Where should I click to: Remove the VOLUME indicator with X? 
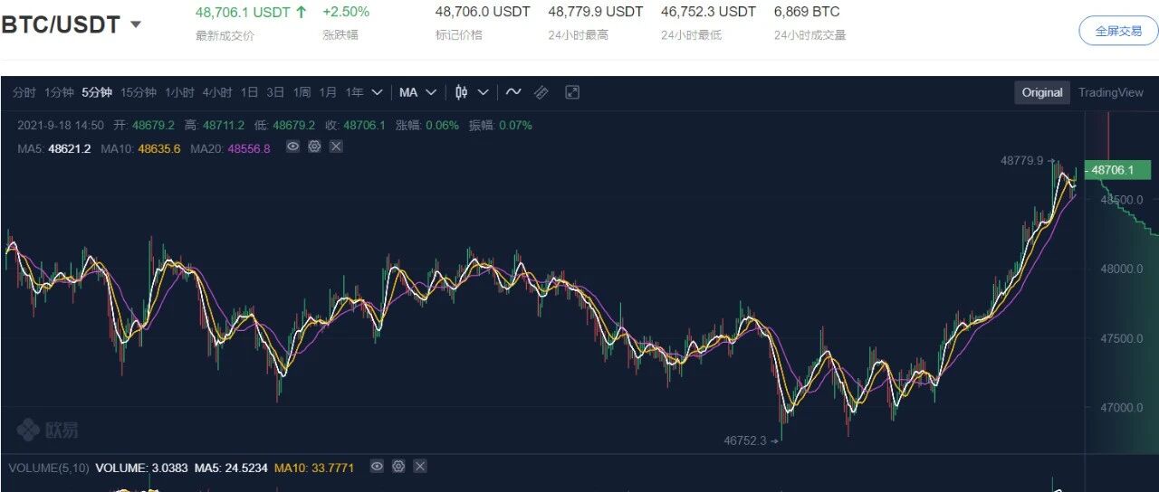click(x=420, y=467)
